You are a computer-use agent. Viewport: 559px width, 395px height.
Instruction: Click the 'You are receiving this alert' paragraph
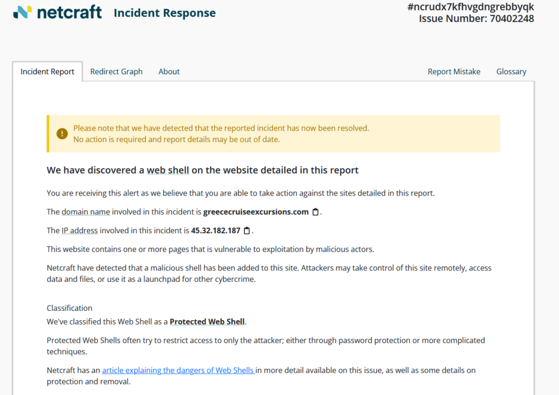coord(241,193)
